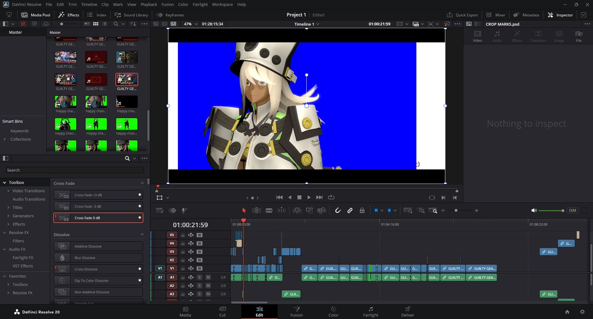Open the Workspace menu
This screenshot has height=319, width=593.
[222, 4]
